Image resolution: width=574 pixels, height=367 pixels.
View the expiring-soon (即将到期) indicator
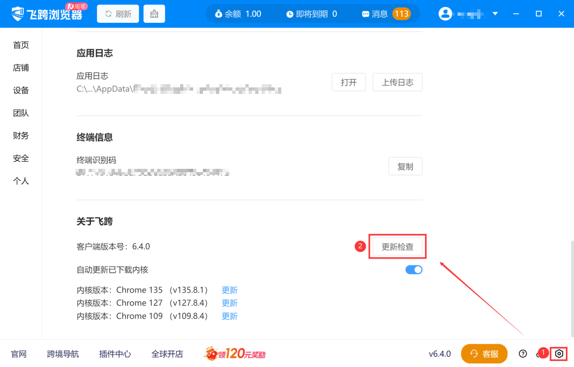coord(311,14)
